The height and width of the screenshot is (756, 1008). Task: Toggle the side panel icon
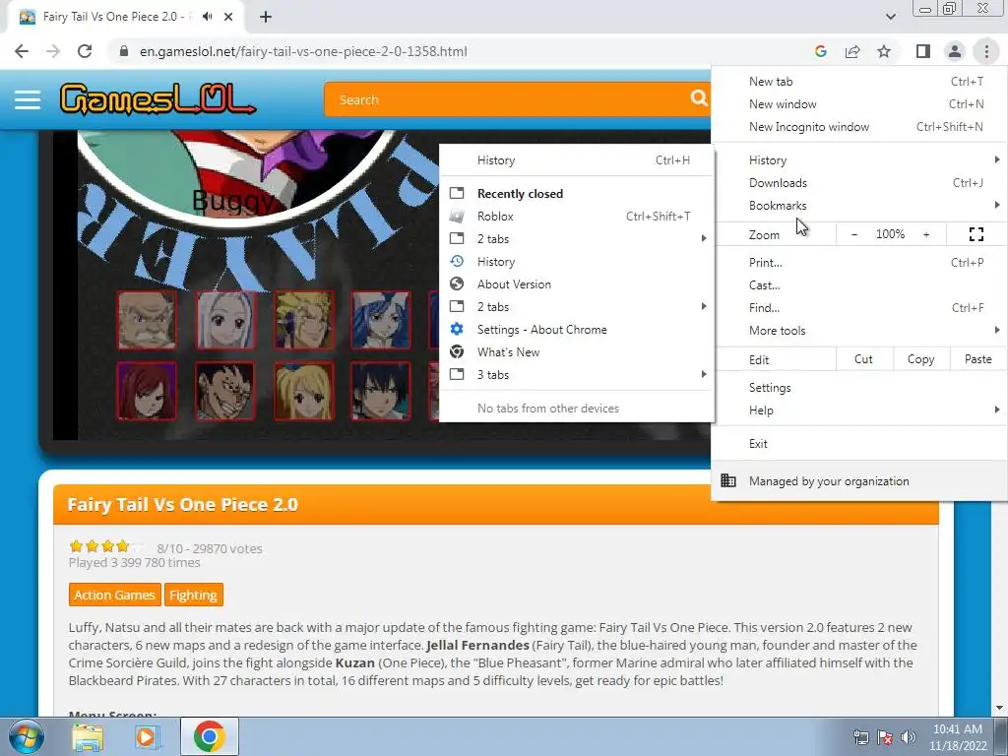pos(923,51)
